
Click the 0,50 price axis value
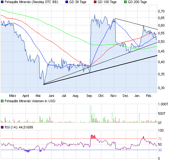pyautogui.click(x=161, y=42)
